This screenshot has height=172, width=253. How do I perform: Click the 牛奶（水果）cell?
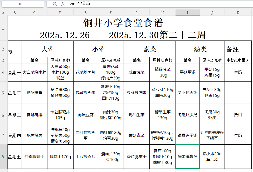pyautogui.click(x=238, y=60)
